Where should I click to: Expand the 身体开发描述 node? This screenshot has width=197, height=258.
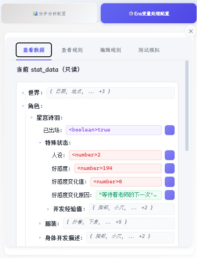click(x=40, y=238)
